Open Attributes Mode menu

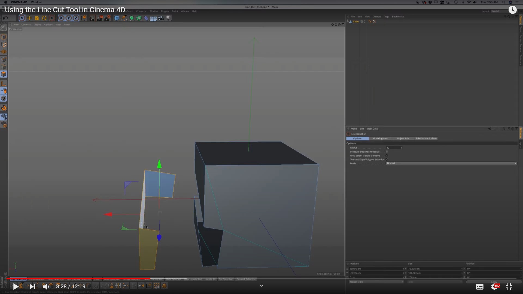[354, 129]
